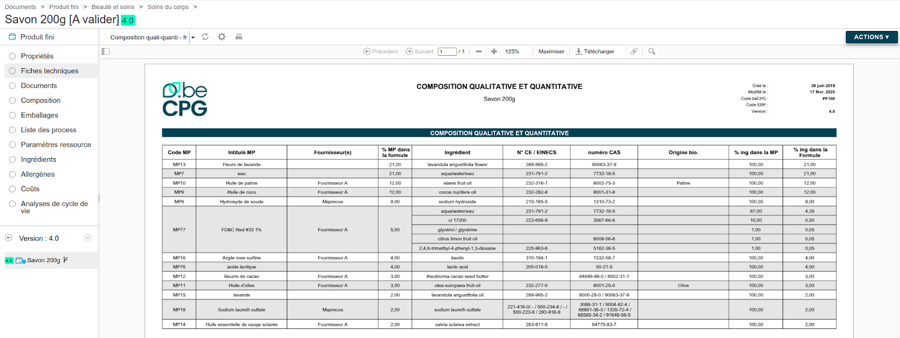Viewport: 900px width, 338px height.
Task: Click the be CPG logo in the report
Action: [185, 99]
